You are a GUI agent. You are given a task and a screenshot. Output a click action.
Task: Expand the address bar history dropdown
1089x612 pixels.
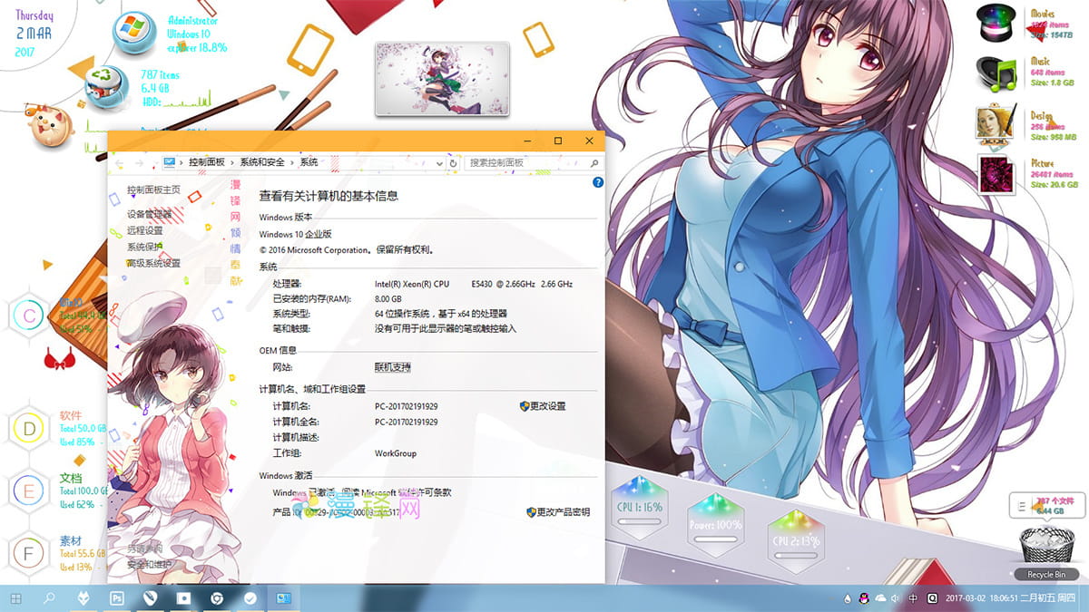(439, 163)
